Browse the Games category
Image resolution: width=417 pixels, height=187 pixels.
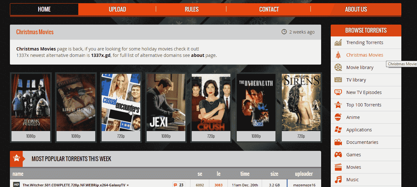point(353,155)
